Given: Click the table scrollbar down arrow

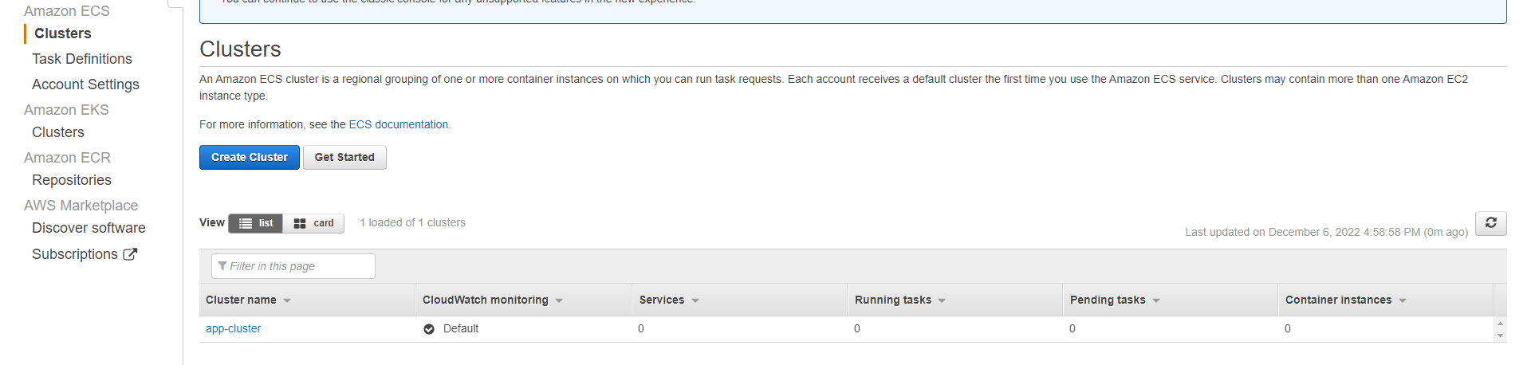Looking at the screenshot, I should 1500,336.
